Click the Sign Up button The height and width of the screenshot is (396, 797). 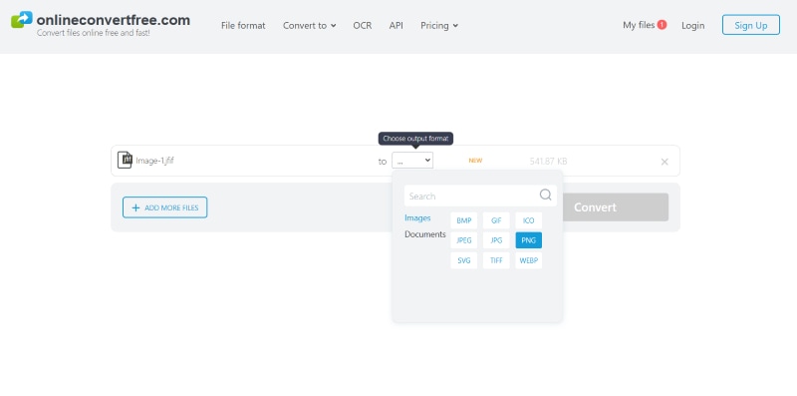(751, 25)
